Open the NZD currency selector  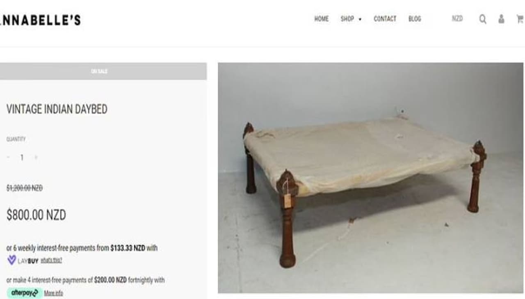click(457, 19)
